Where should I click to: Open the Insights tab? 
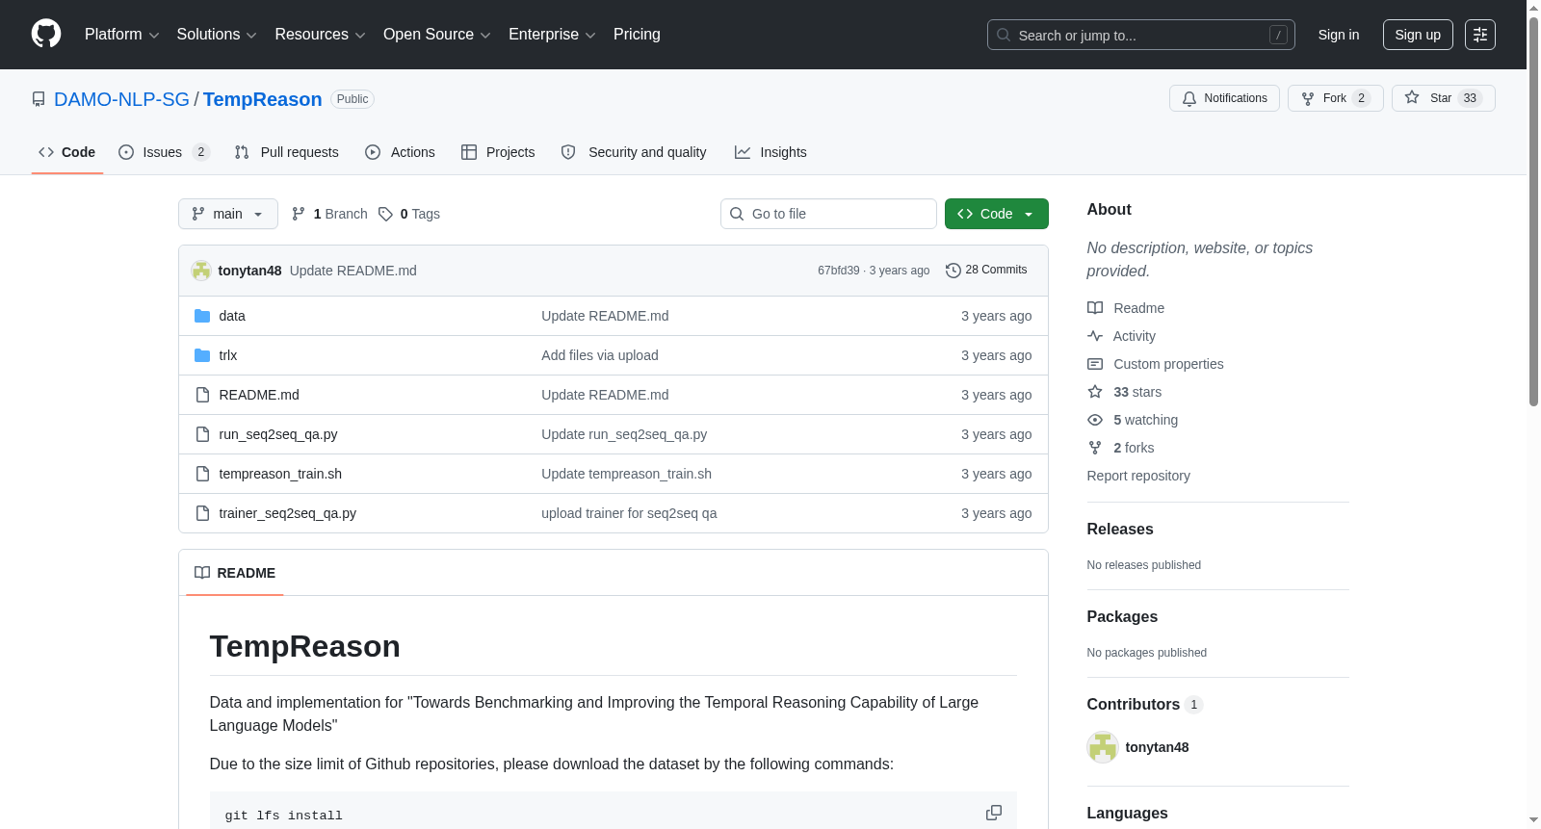770,152
